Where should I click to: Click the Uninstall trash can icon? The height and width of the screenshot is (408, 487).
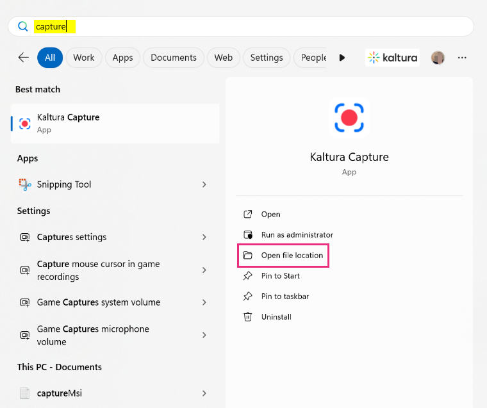coord(247,316)
